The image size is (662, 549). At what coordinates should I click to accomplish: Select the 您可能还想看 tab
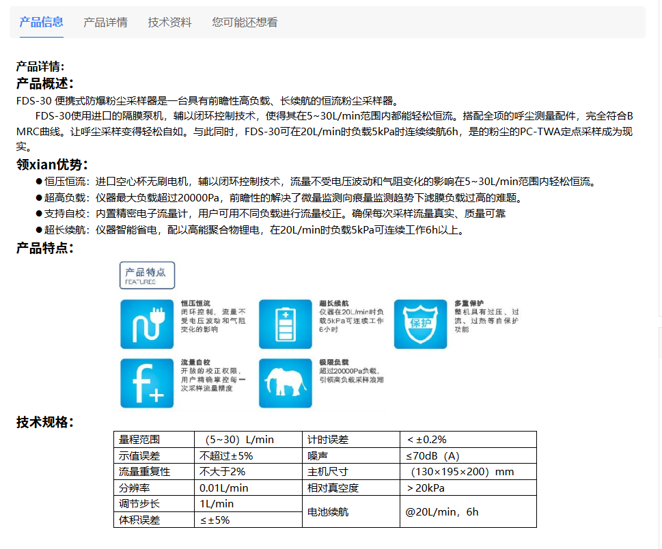pyautogui.click(x=245, y=21)
